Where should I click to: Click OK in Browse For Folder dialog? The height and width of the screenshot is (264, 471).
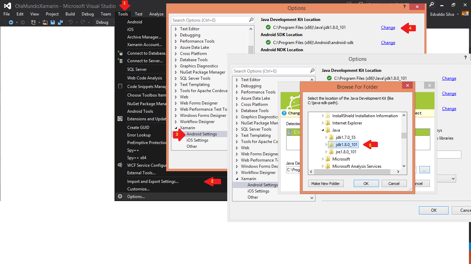point(366,184)
